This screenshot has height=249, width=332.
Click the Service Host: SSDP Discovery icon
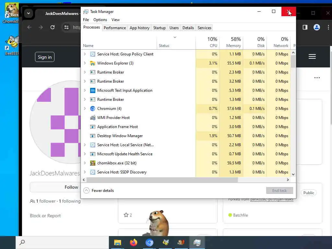tap(92, 172)
